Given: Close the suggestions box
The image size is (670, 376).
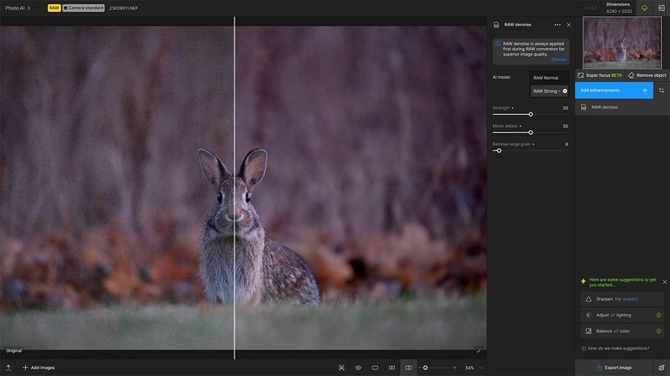Looking at the screenshot, I should pyautogui.click(x=665, y=282).
